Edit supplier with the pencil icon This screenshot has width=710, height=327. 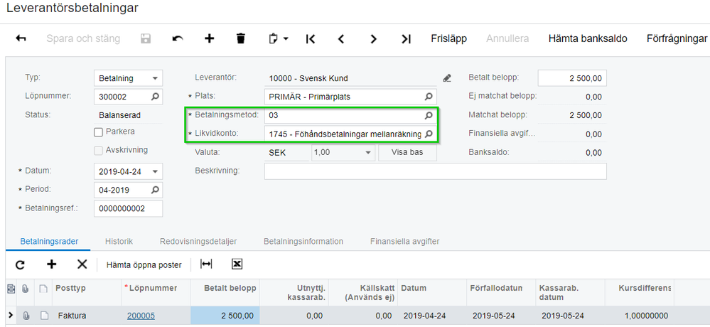pos(447,78)
